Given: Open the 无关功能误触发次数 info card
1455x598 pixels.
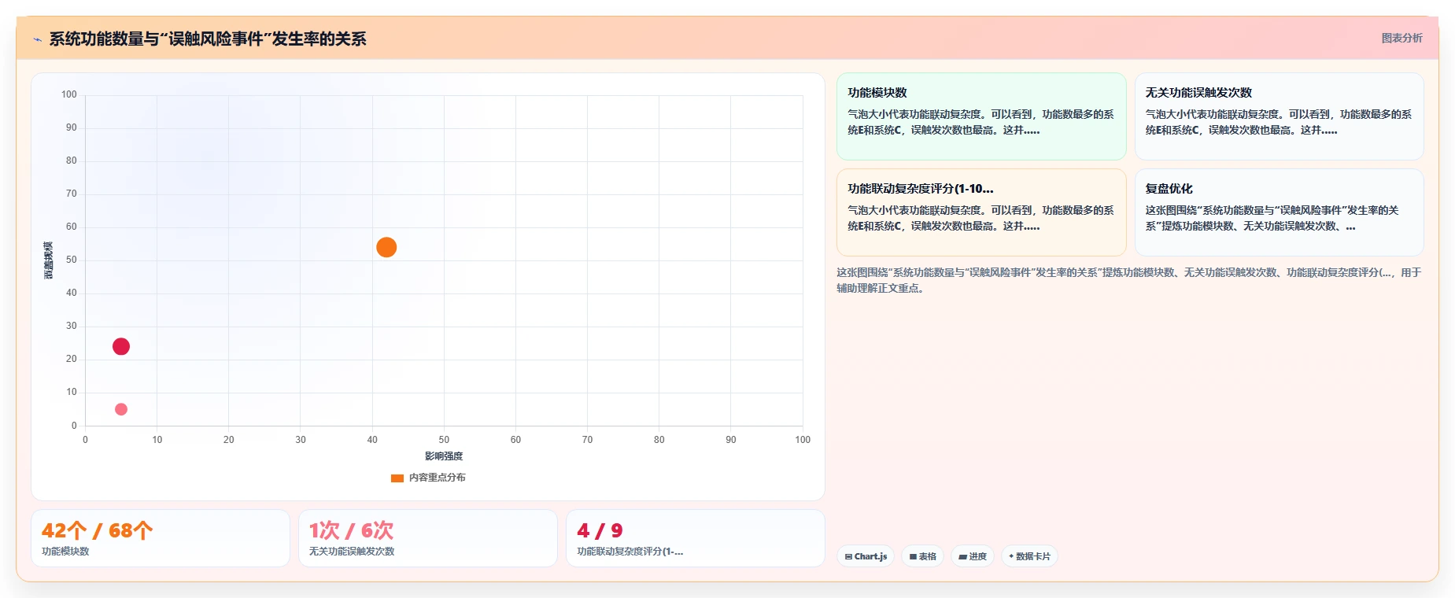Looking at the screenshot, I should pos(1279,116).
